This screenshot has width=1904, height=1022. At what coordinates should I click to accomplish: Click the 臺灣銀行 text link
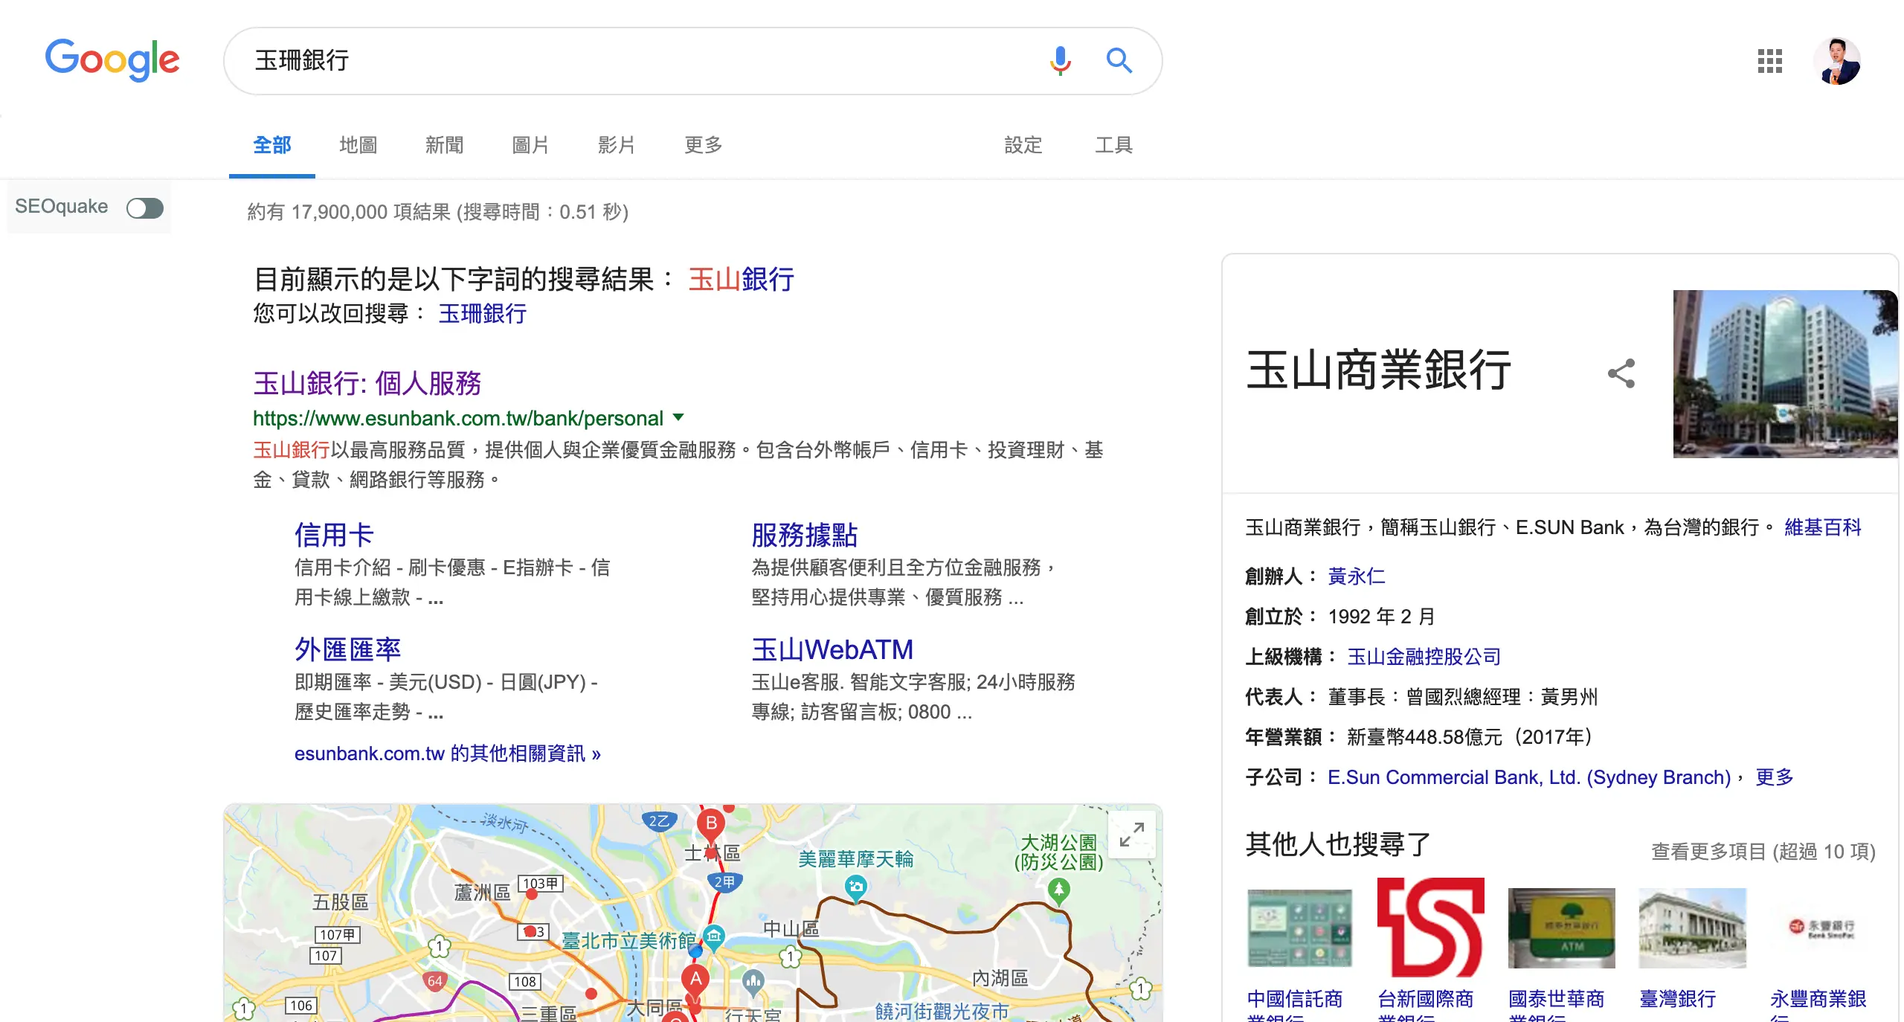coord(1677,999)
